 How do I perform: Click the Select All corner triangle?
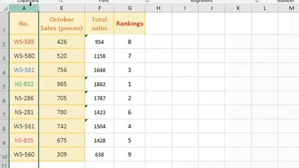5,8
